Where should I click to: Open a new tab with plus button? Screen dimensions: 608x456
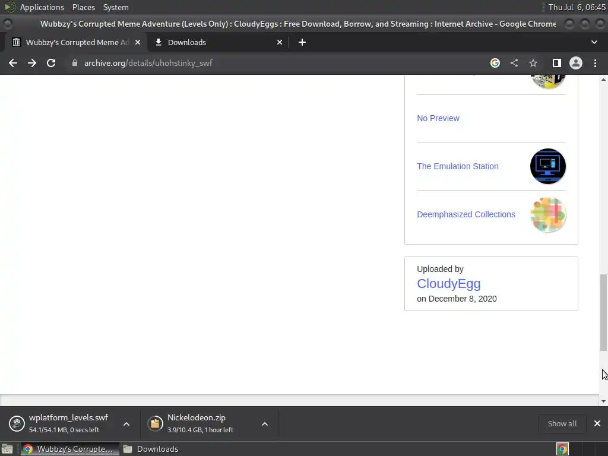[302, 42]
